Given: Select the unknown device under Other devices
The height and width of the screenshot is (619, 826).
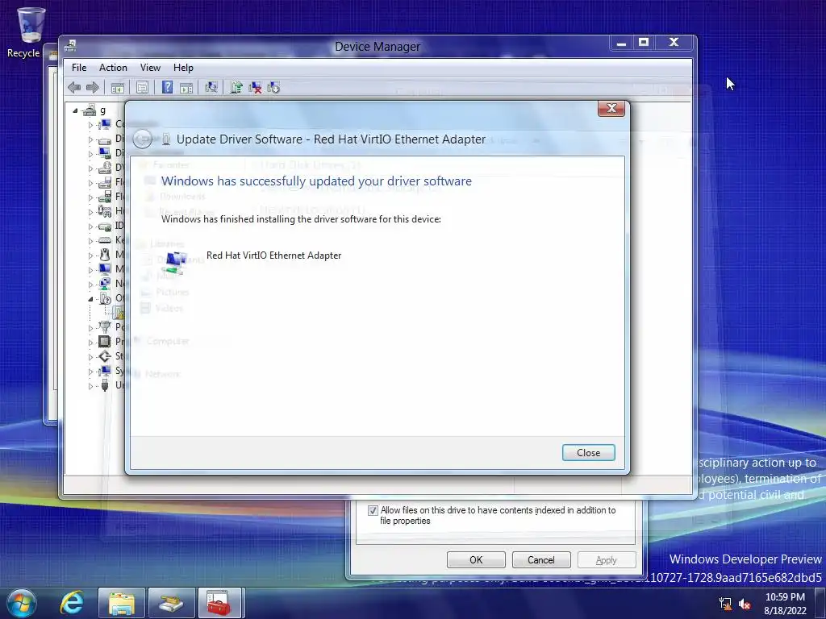Looking at the screenshot, I should [x=119, y=313].
